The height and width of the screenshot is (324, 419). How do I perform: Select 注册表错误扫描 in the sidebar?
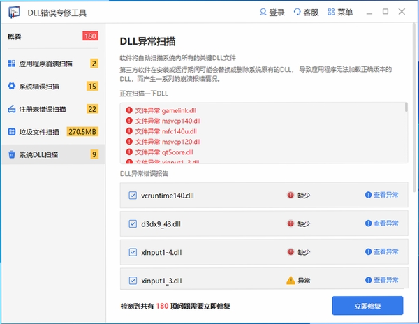tap(53, 109)
